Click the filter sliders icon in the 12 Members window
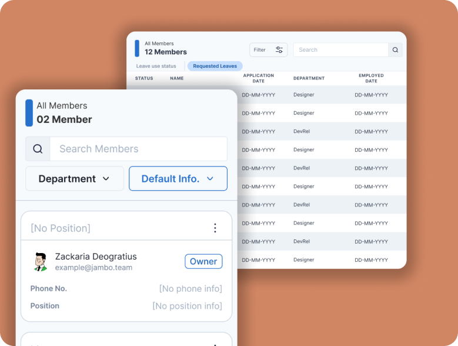The image size is (458, 346). [279, 49]
